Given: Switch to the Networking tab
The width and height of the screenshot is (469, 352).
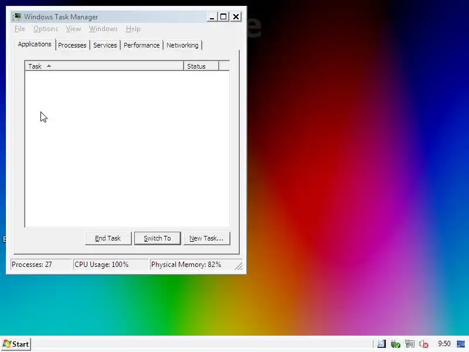Looking at the screenshot, I should click(182, 45).
